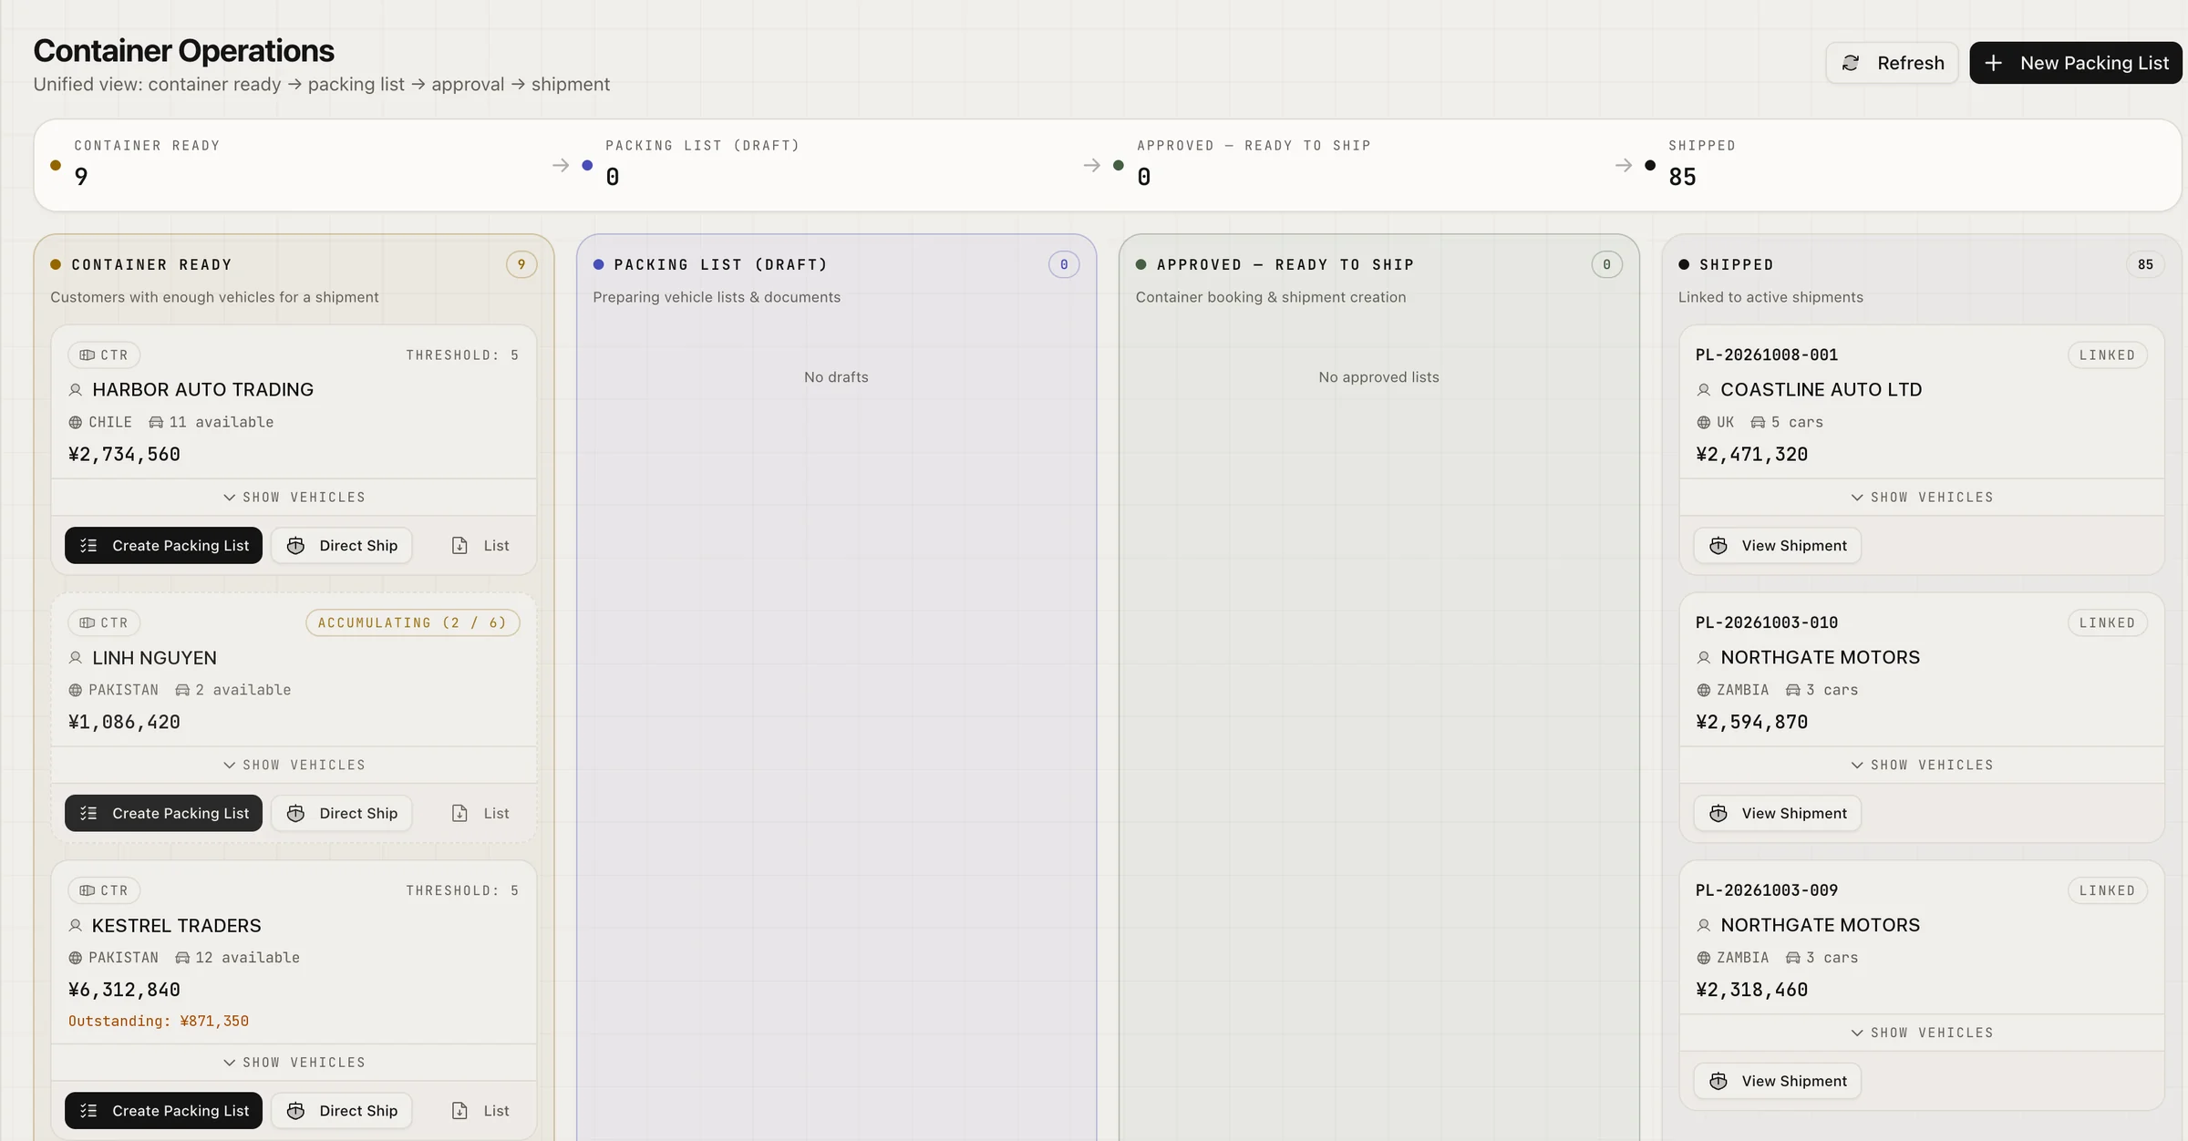
Task: Click the CTR badge on Harbor Auto Trading
Action: coord(104,355)
